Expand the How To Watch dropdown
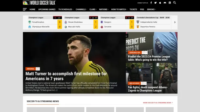This screenshot has width=200, height=112. point(119,9)
